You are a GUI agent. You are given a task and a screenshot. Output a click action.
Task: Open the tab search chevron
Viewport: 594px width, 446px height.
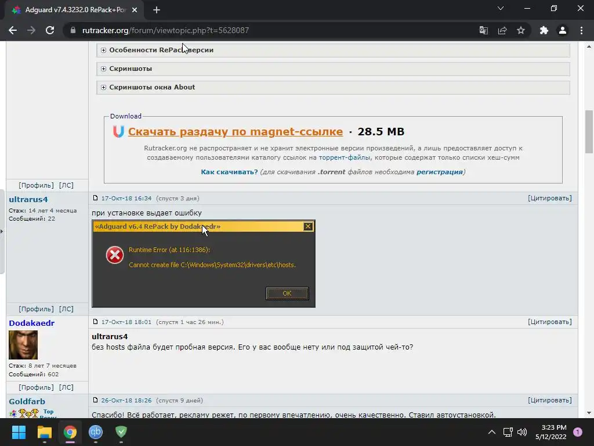coord(501,8)
